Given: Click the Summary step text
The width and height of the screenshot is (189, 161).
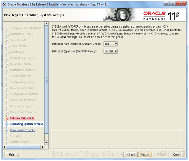Looking at the screenshot, I should pyautogui.click(x=16, y=136).
